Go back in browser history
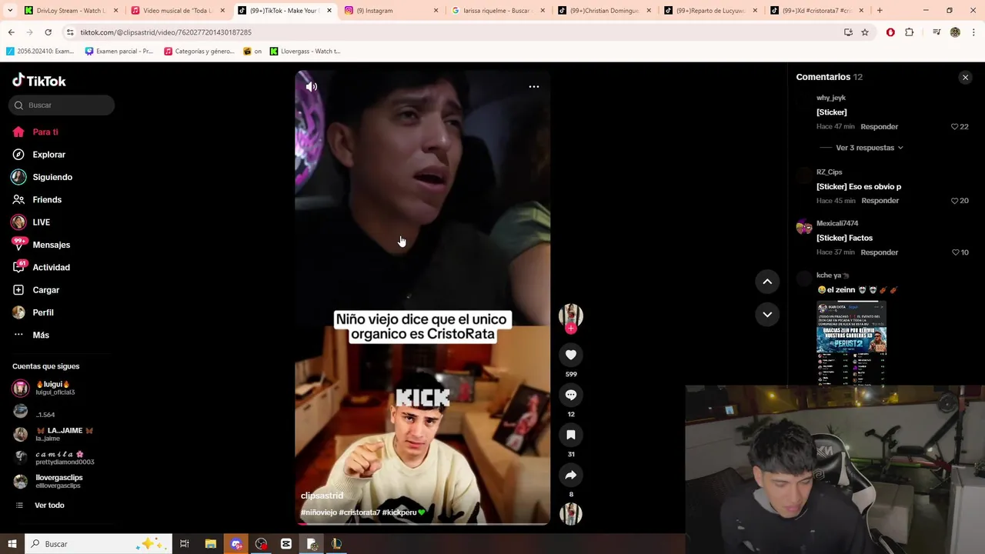This screenshot has height=554, width=985. click(x=11, y=32)
